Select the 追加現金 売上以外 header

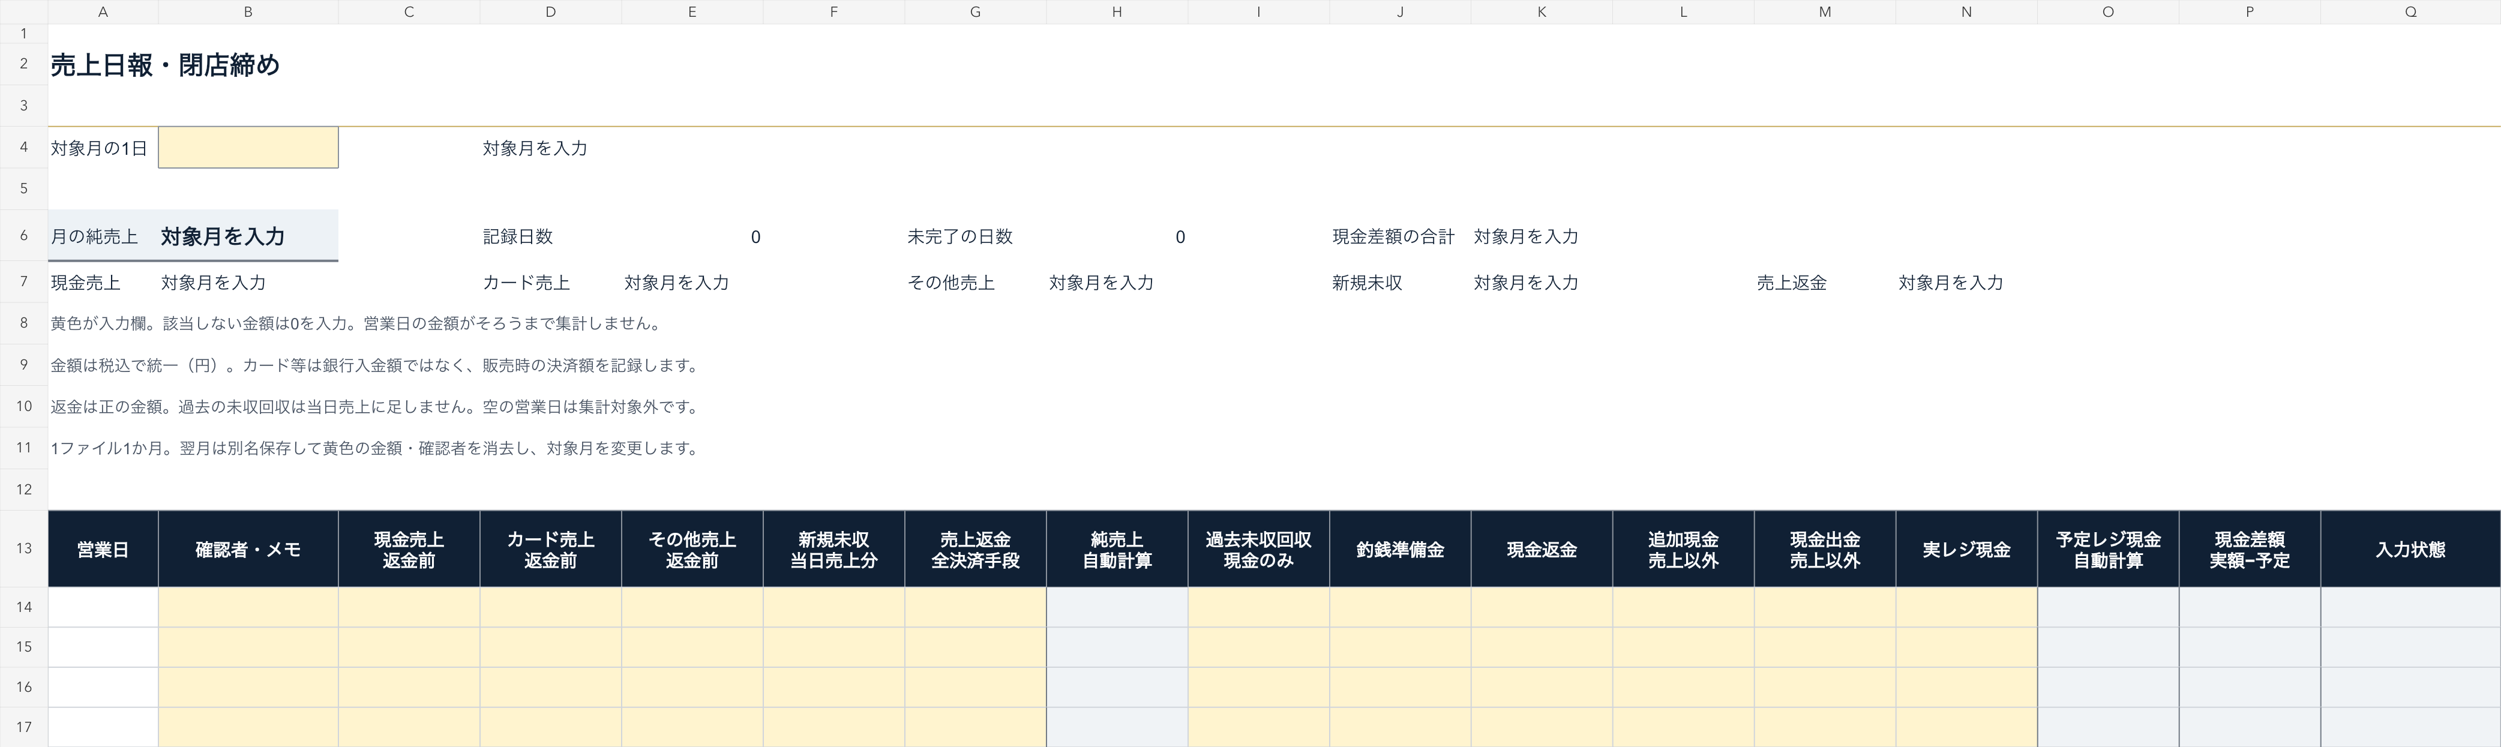click(x=1684, y=549)
